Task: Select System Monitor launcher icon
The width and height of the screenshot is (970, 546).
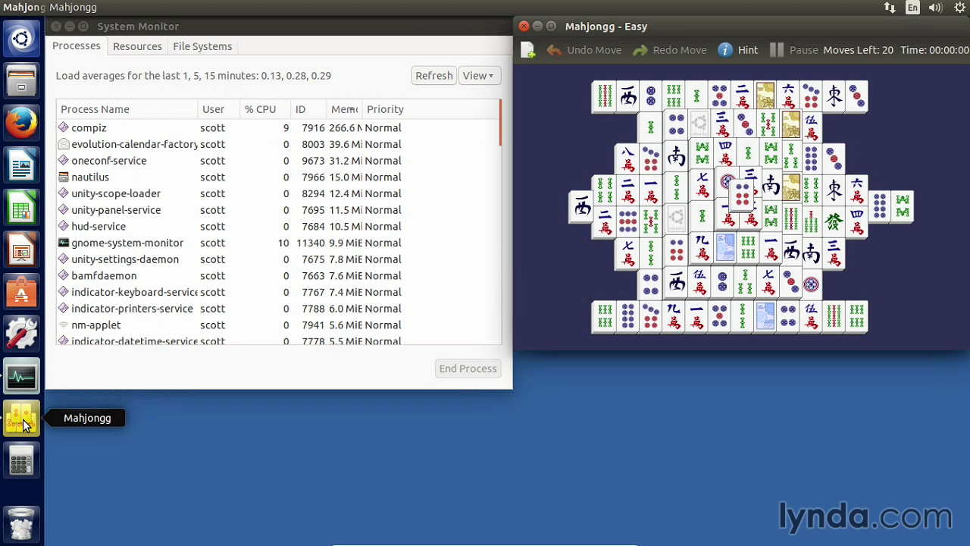Action: coord(21,376)
